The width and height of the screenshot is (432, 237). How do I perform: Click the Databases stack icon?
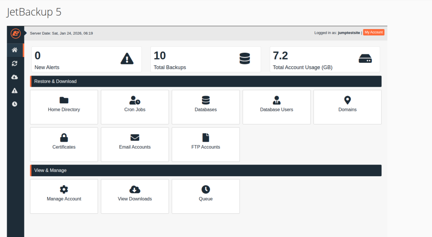206,100
